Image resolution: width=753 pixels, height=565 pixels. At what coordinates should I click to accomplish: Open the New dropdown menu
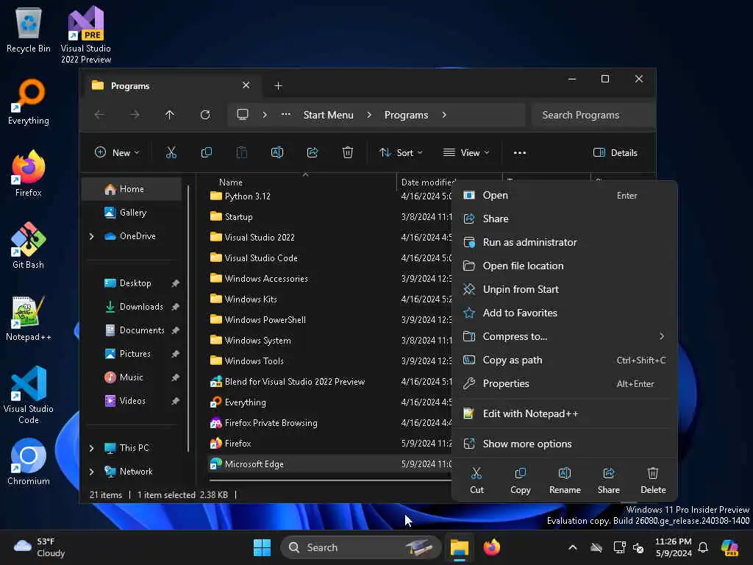point(117,153)
